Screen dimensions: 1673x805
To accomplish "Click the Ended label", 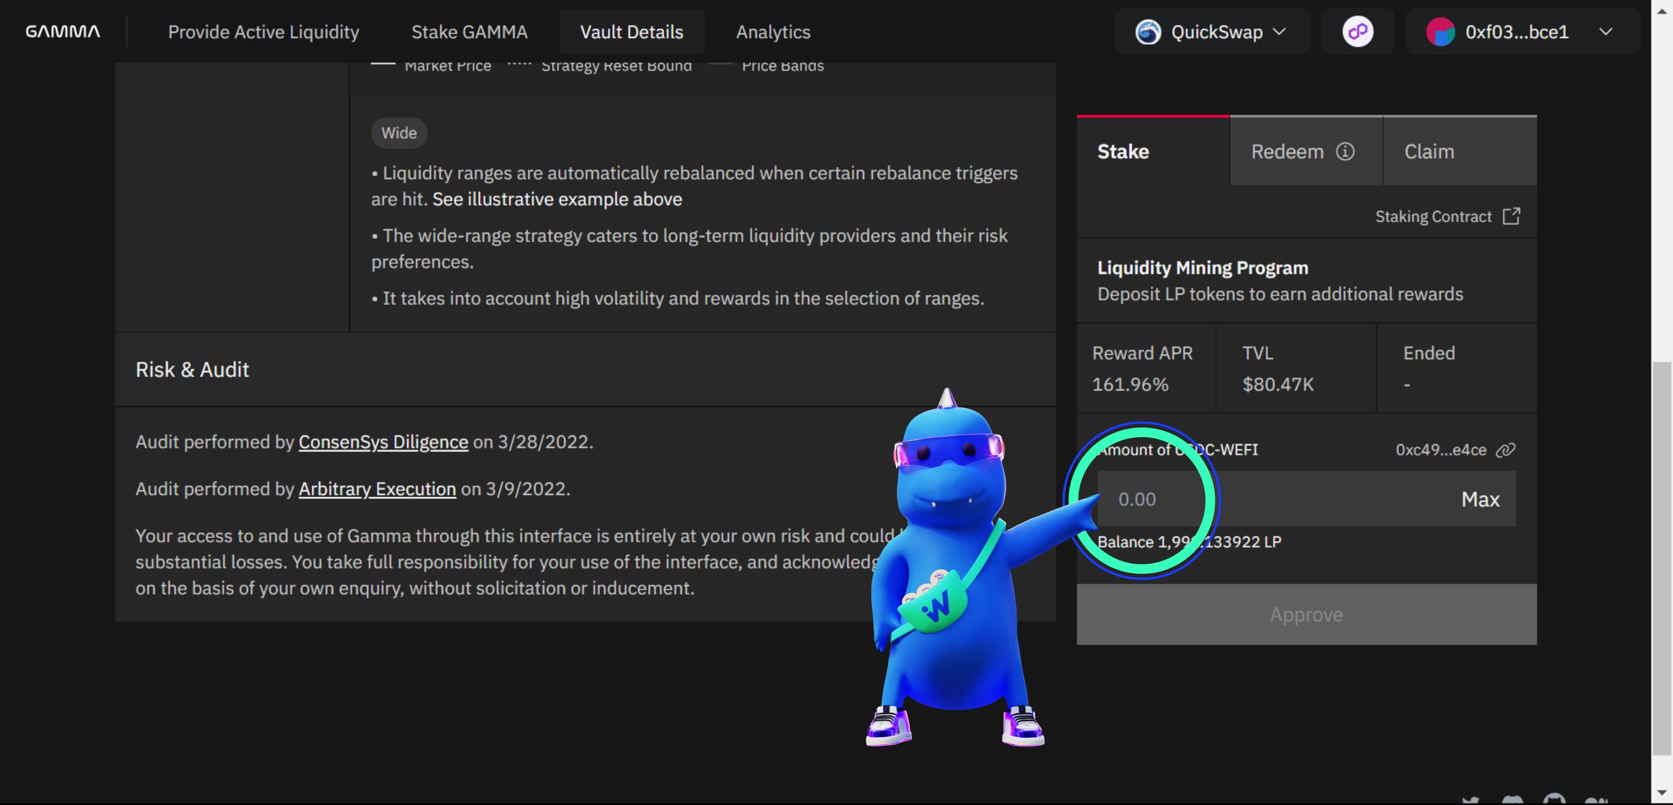I will [1429, 353].
